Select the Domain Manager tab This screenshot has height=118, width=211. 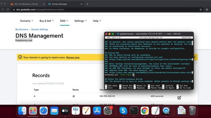tap(65, 4)
